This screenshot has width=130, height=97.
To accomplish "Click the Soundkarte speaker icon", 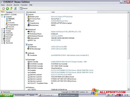I will click(x=28, y=55).
